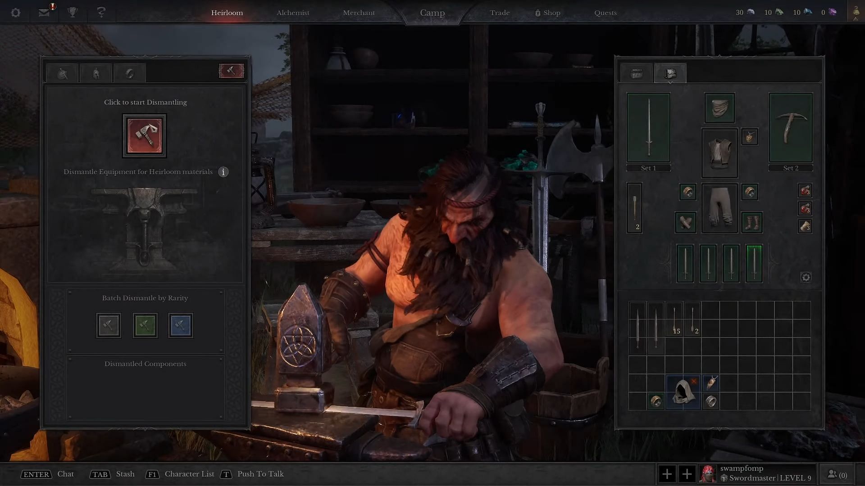Select the pickaxe item icon in Set 2
865x486 pixels.
pos(791,127)
